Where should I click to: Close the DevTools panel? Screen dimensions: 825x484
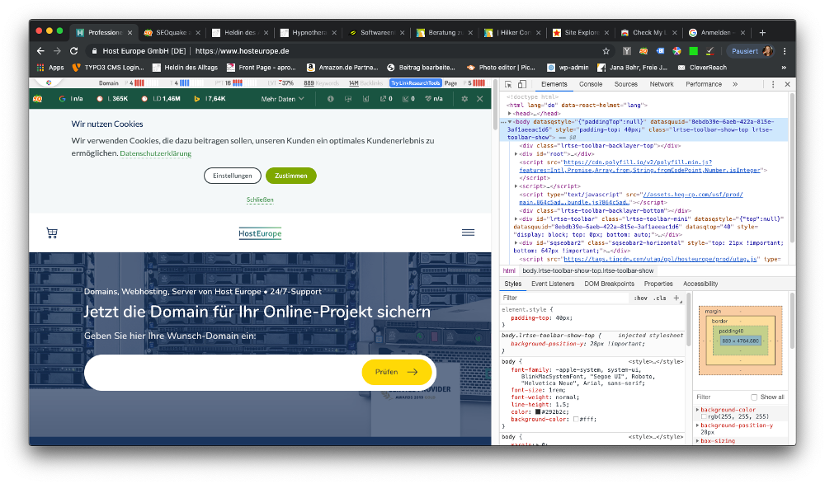click(788, 84)
